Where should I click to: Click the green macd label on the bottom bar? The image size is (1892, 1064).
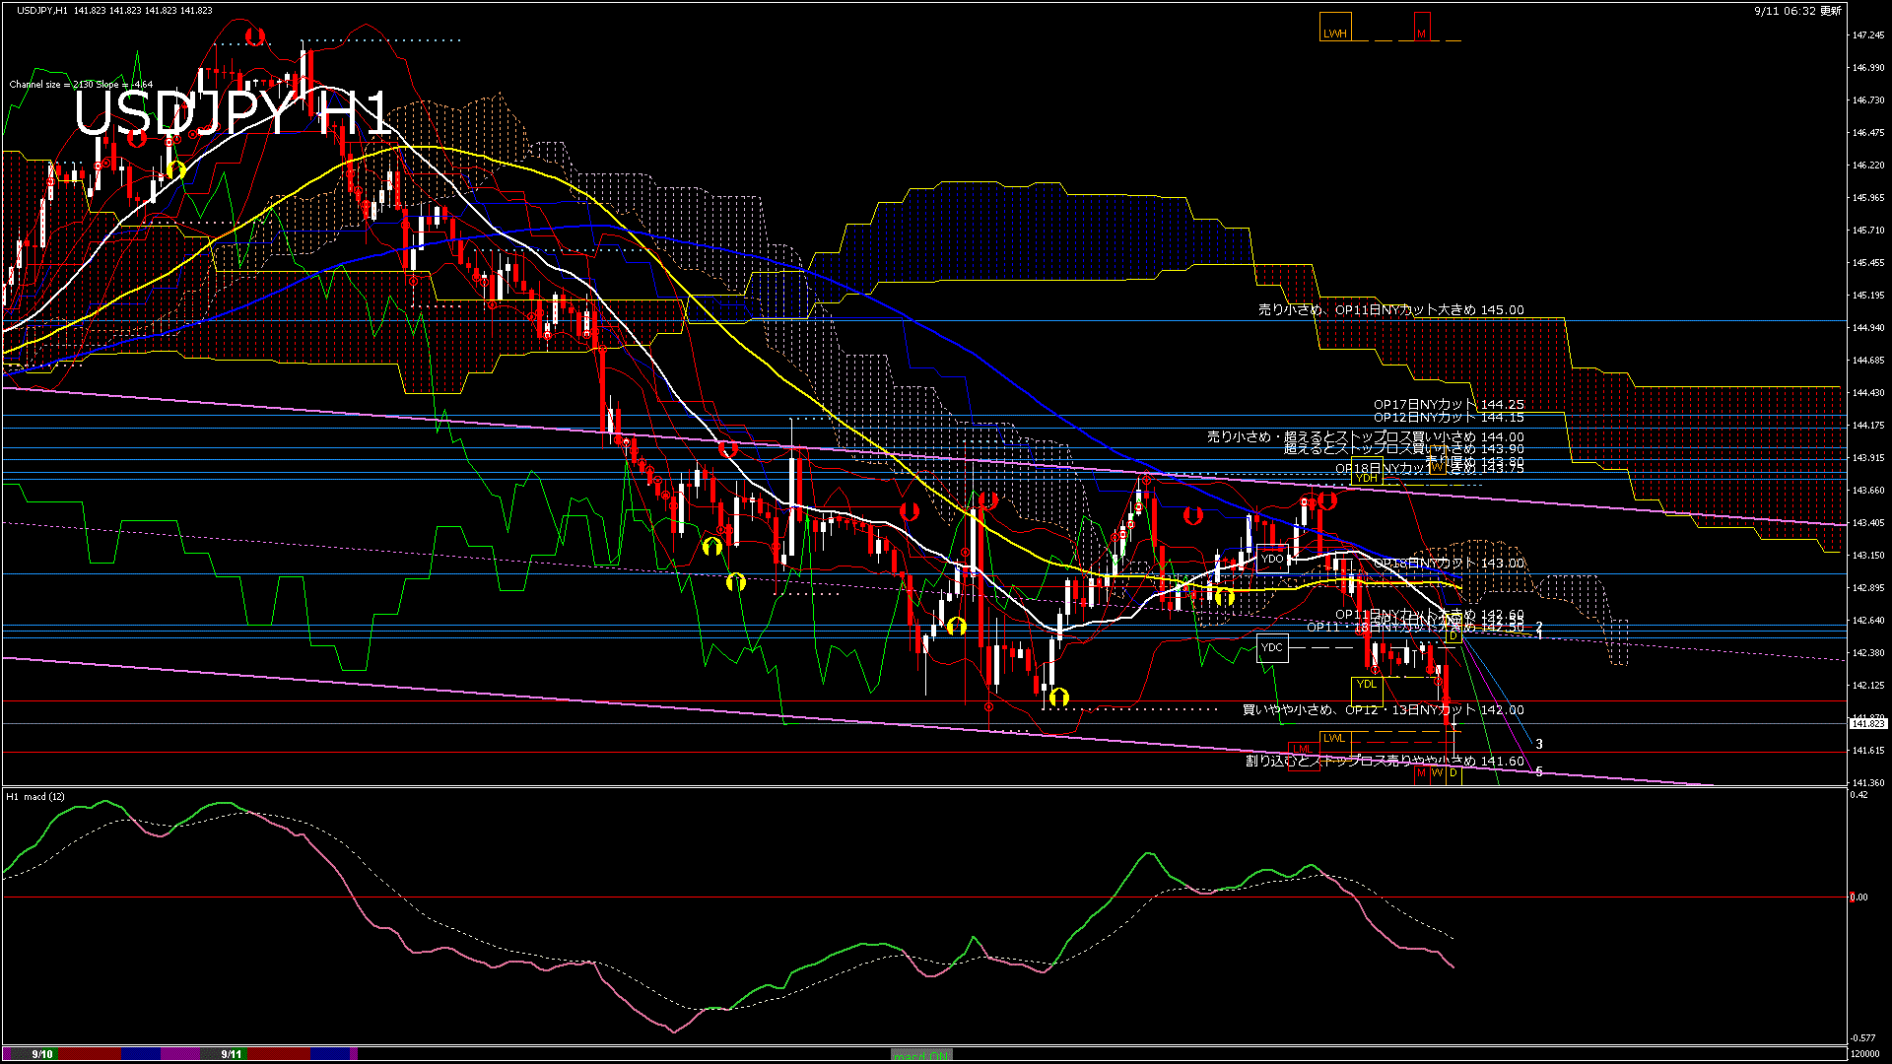click(921, 1055)
